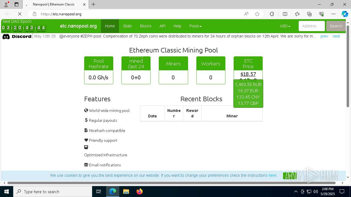This screenshot has height=197, width=351.
Task: Open Settings and more menu
Action: coord(333,14)
